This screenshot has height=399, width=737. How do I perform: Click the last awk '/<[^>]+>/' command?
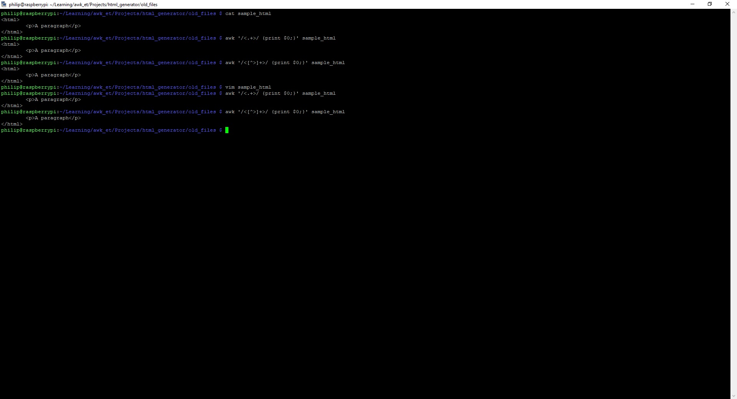pos(285,112)
